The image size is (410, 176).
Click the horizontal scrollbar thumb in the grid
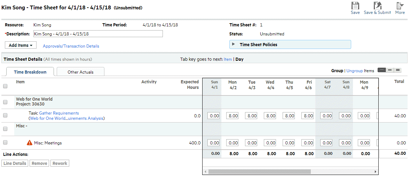pyautogui.click(x=259, y=172)
